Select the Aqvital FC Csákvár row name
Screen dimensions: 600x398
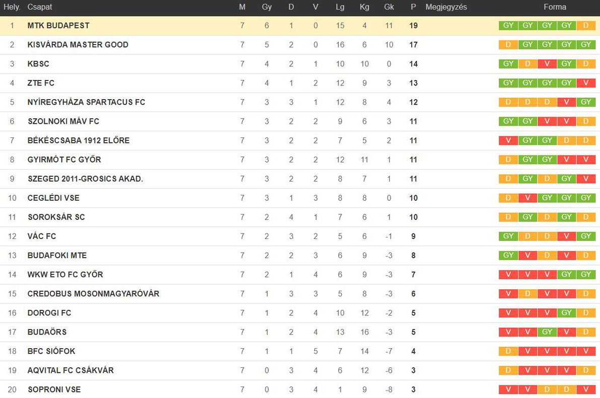tap(71, 370)
